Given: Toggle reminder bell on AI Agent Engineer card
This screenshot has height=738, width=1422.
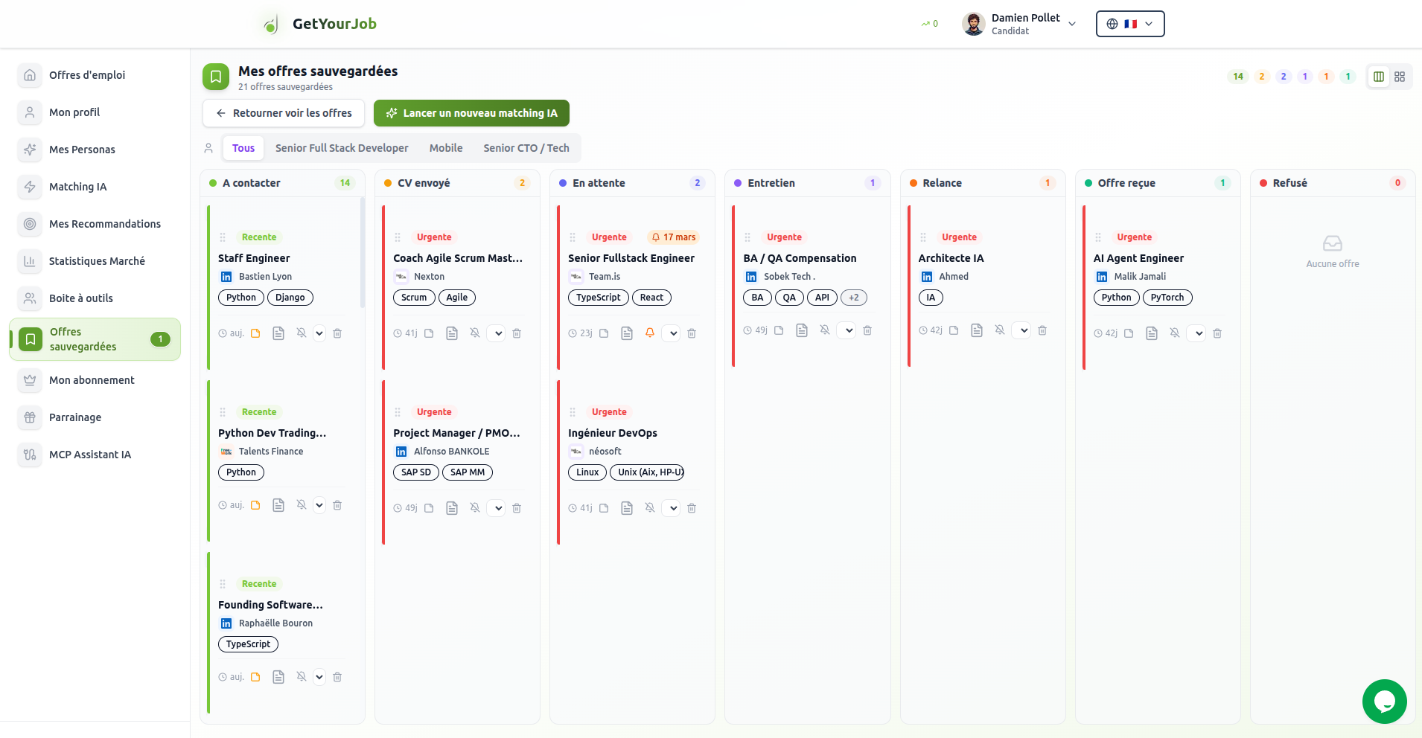Looking at the screenshot, I should 1175,333.
